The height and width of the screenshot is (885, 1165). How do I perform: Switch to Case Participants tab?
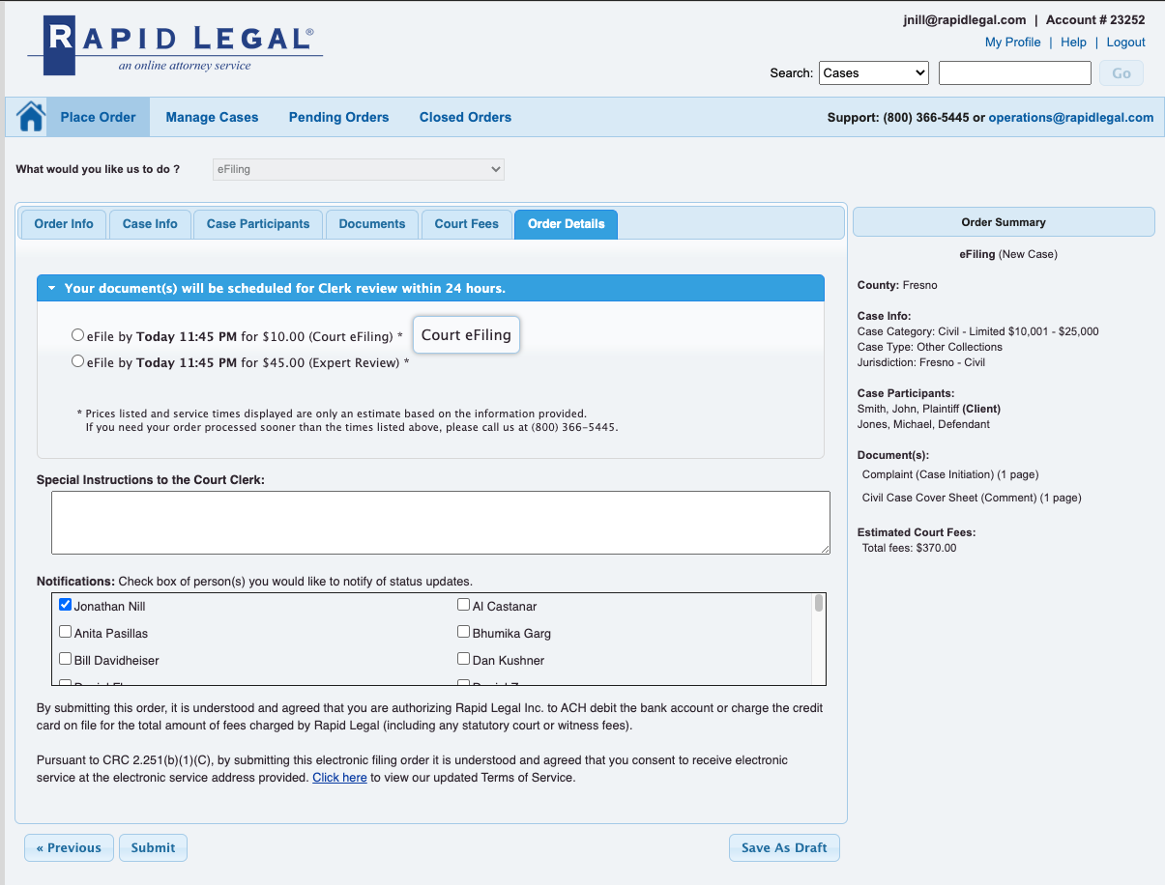click(258, 224)
